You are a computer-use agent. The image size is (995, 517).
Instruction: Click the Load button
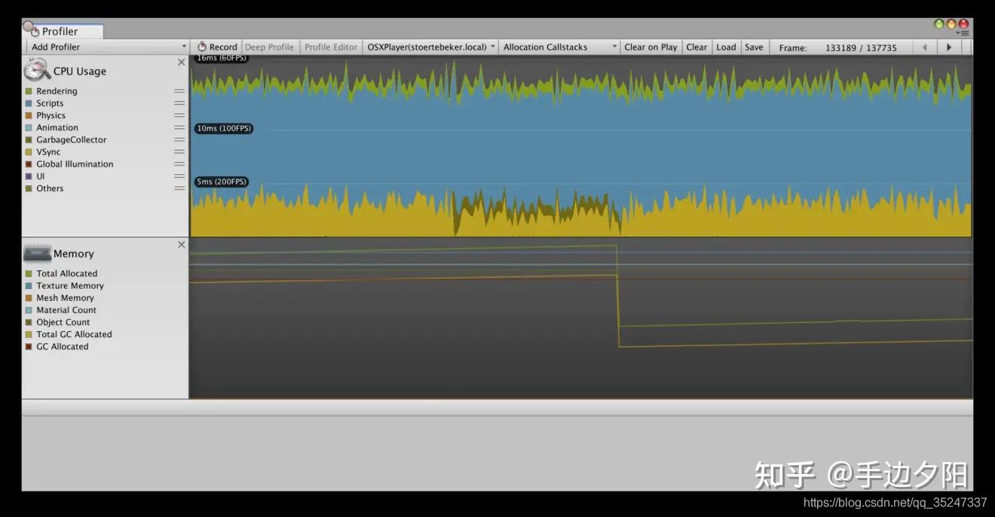click(726, 47)
